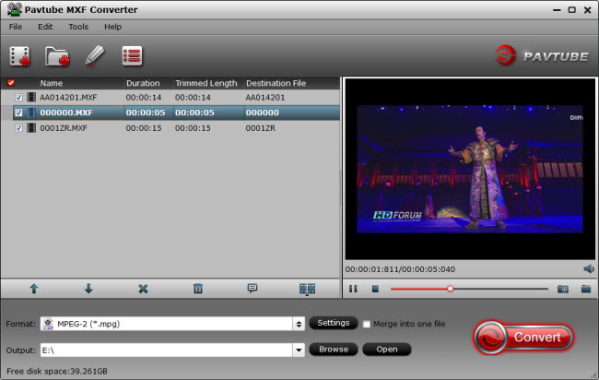Click duration 00:00:15 of 0001ZR.MXF
The image size is (599, 380).
point(144,128)
